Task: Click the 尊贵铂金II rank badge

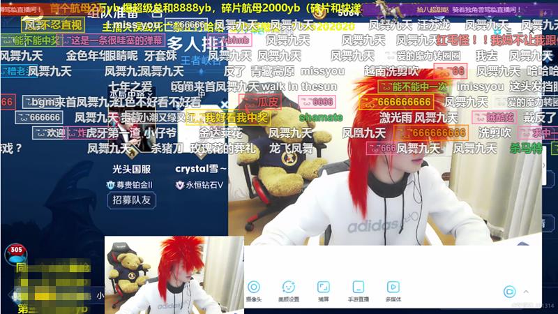Action: click(x=130, y=185)
